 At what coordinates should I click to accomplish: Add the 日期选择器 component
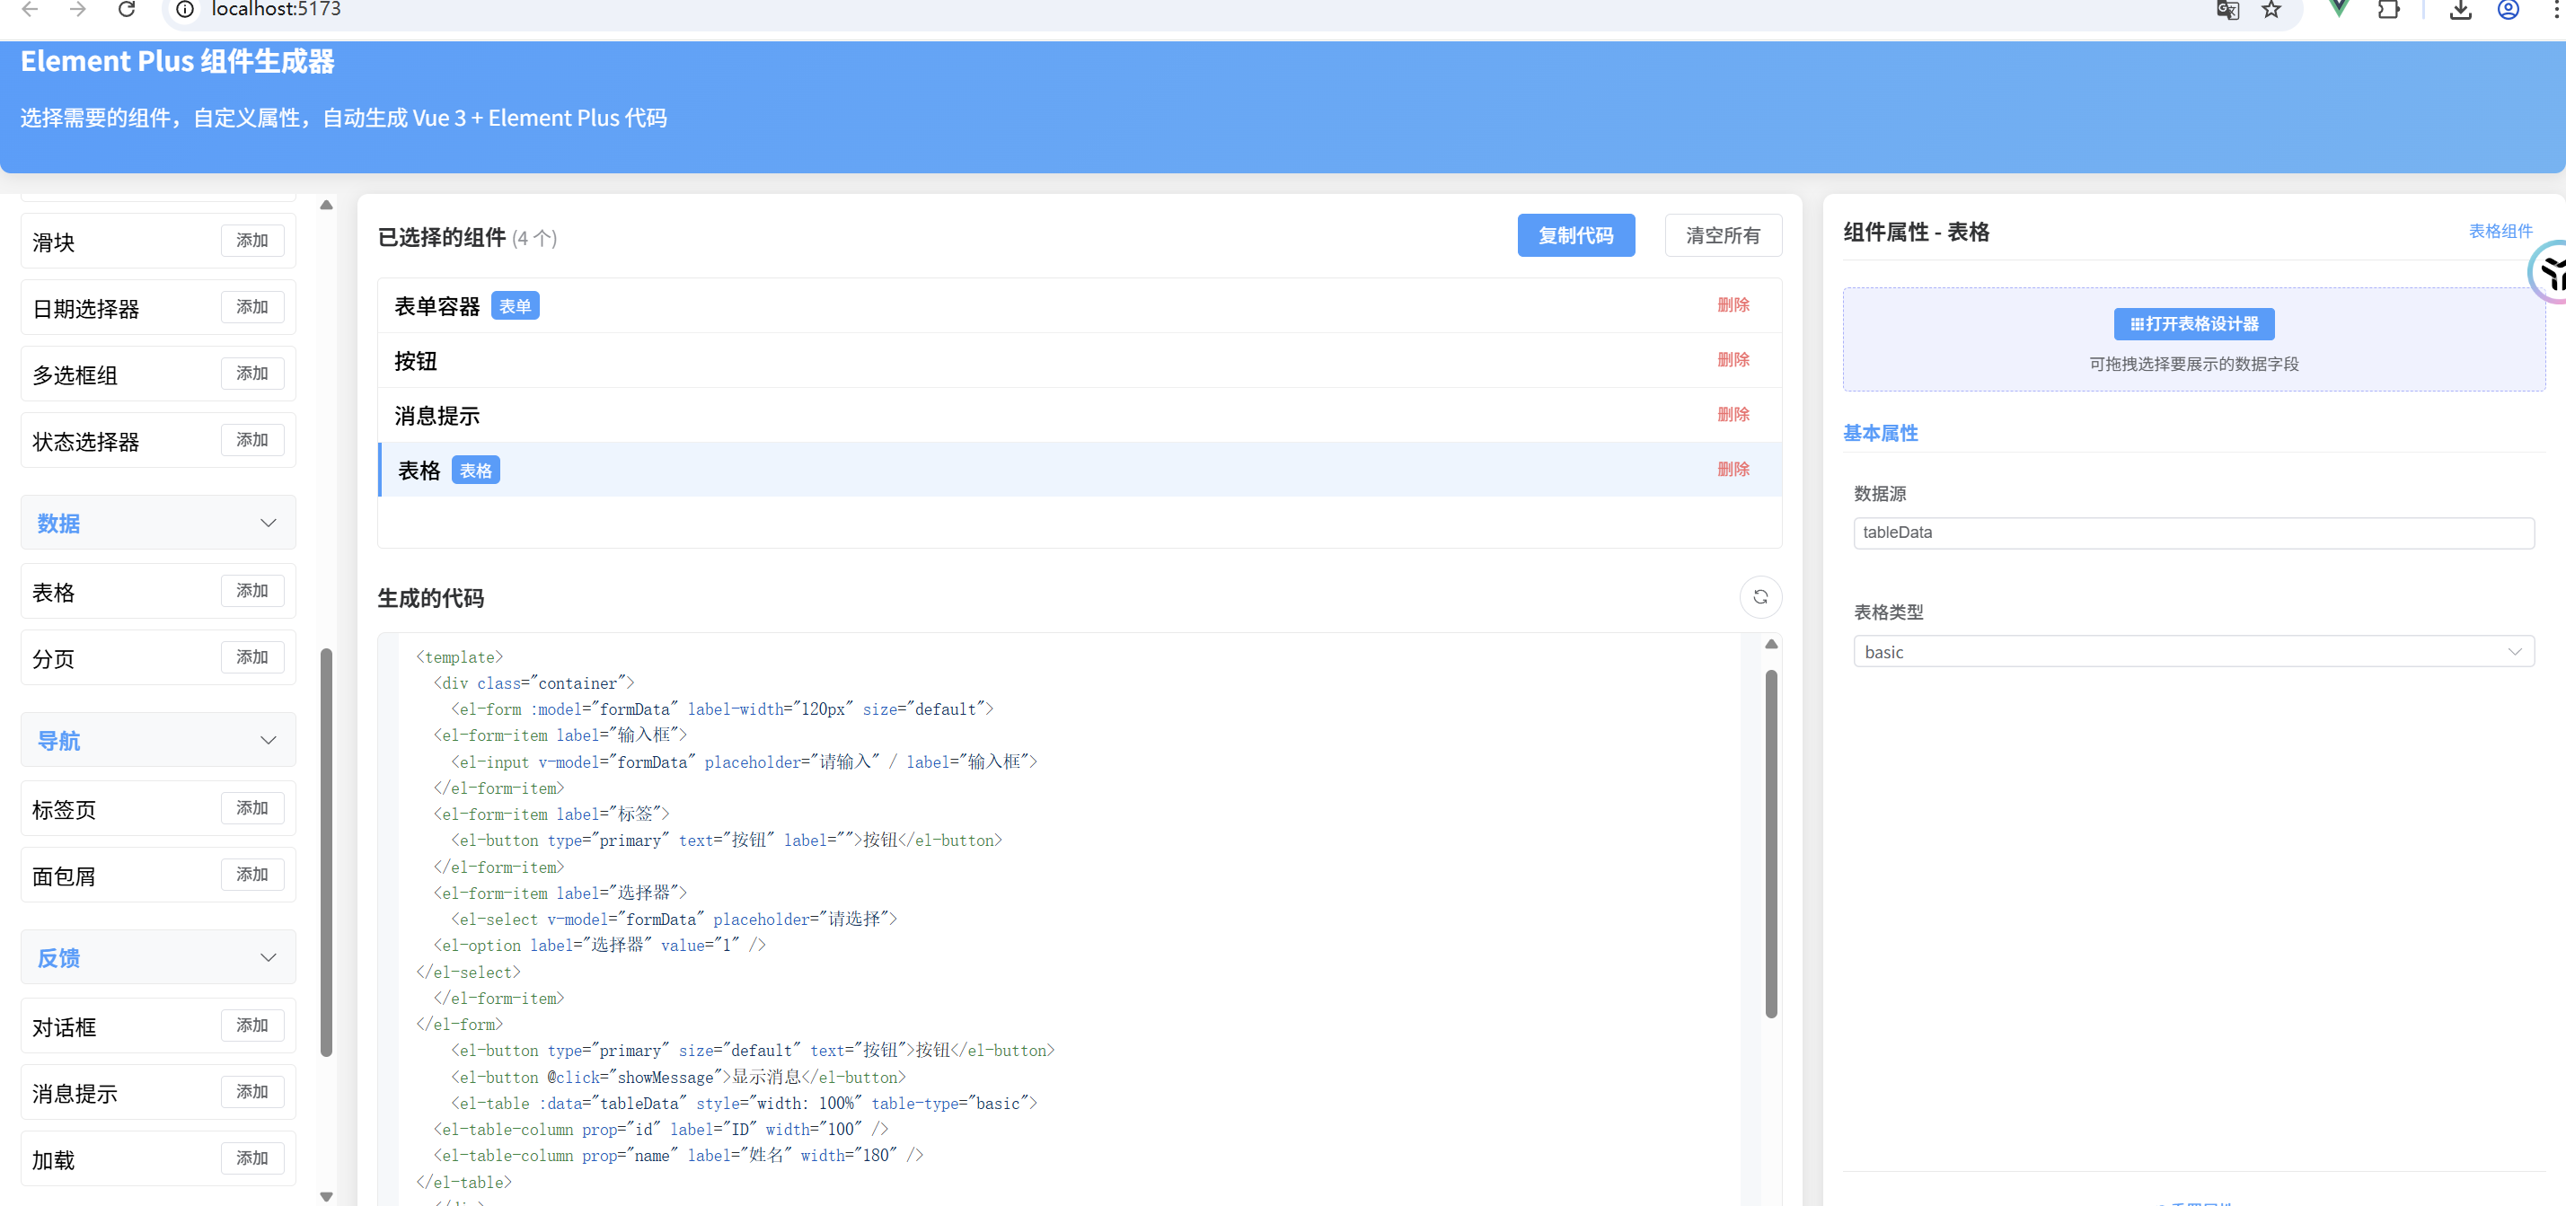coord(252,307)
